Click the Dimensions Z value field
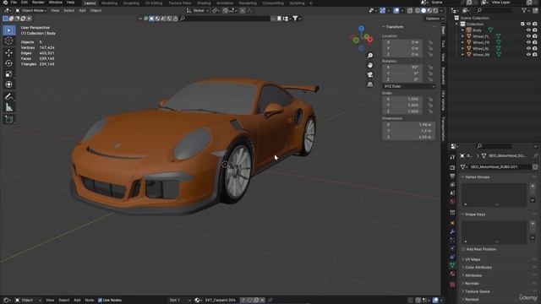The image size is (541, 304). [409, 137]
